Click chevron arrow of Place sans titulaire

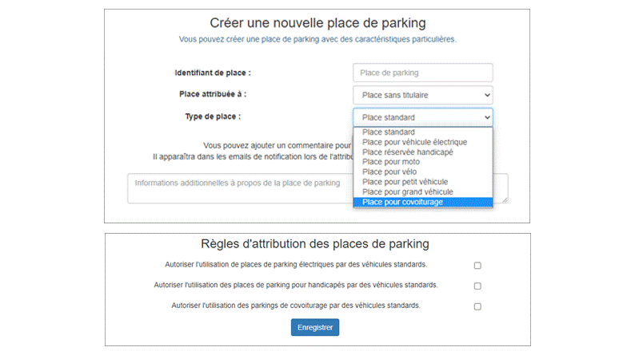tap(487, 95)
